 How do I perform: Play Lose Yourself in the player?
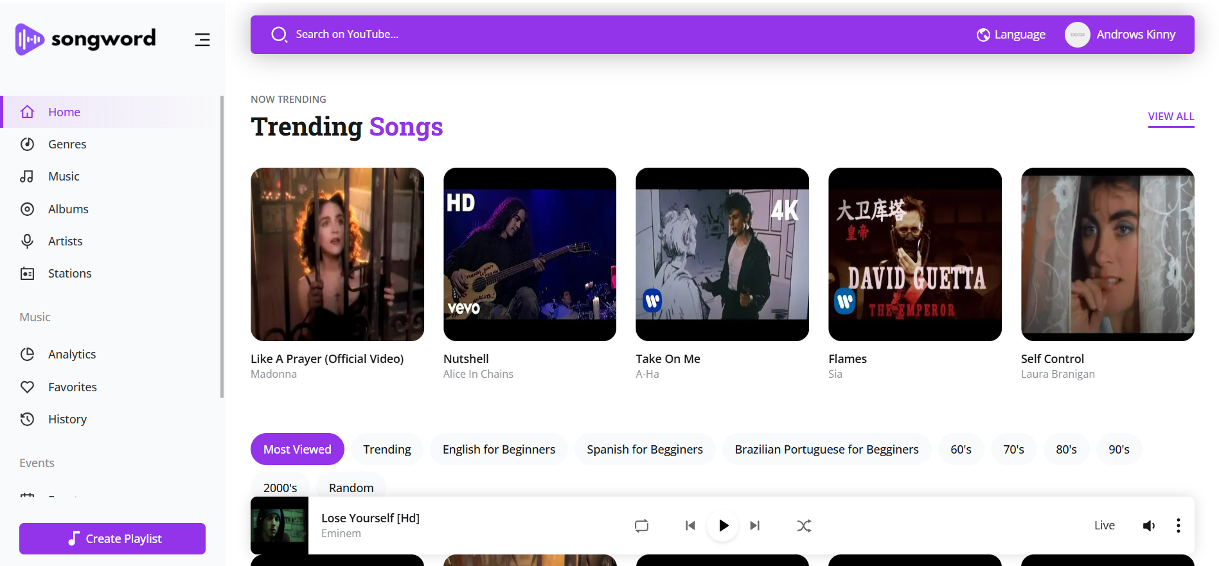tap(723, 526)
